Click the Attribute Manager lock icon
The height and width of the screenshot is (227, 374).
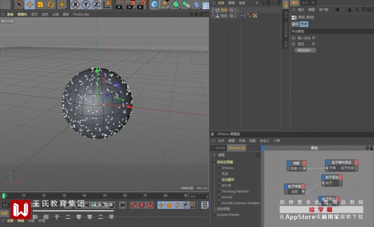click(363, 9)
